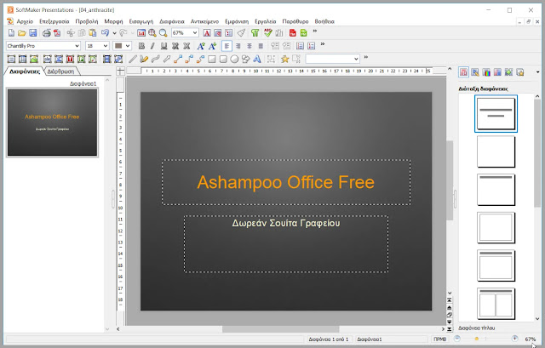Screen dimensions: 545x348
Task: Open the Βοήθεια menu
Action: 324,21
